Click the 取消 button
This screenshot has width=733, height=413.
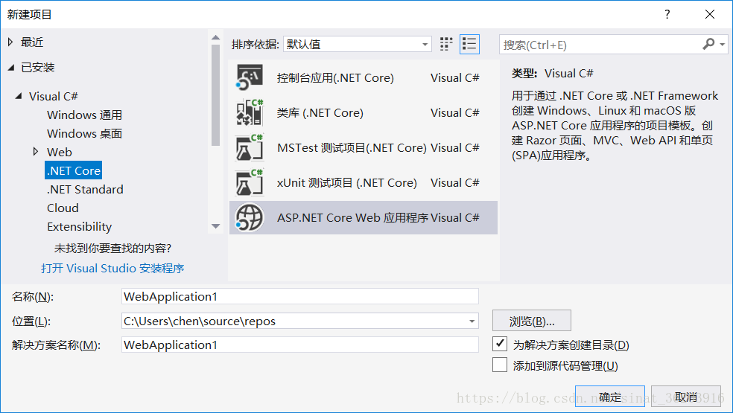click(686, 397)
